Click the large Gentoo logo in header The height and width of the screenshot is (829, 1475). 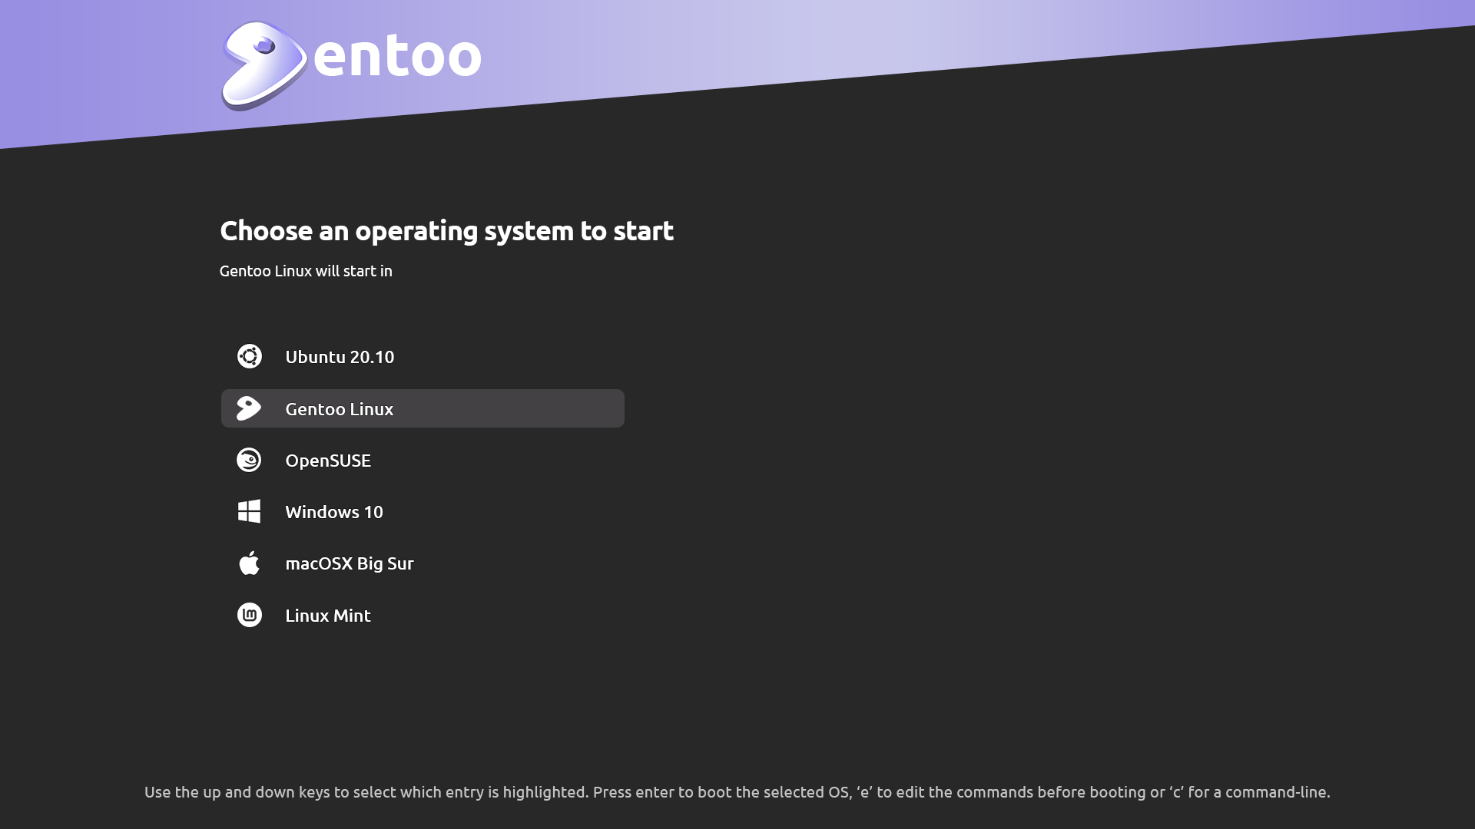264,66
